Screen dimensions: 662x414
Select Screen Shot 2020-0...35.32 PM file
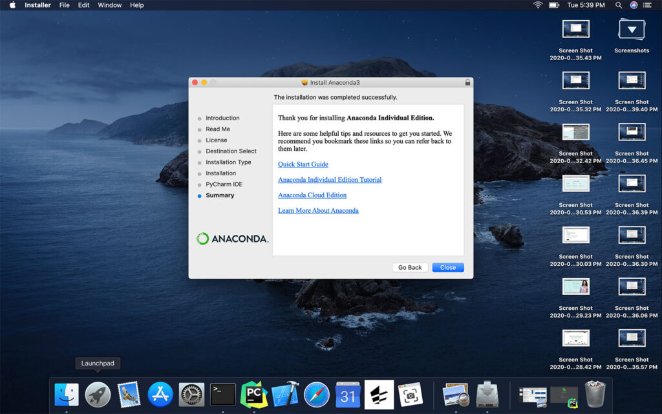point(575,80)
